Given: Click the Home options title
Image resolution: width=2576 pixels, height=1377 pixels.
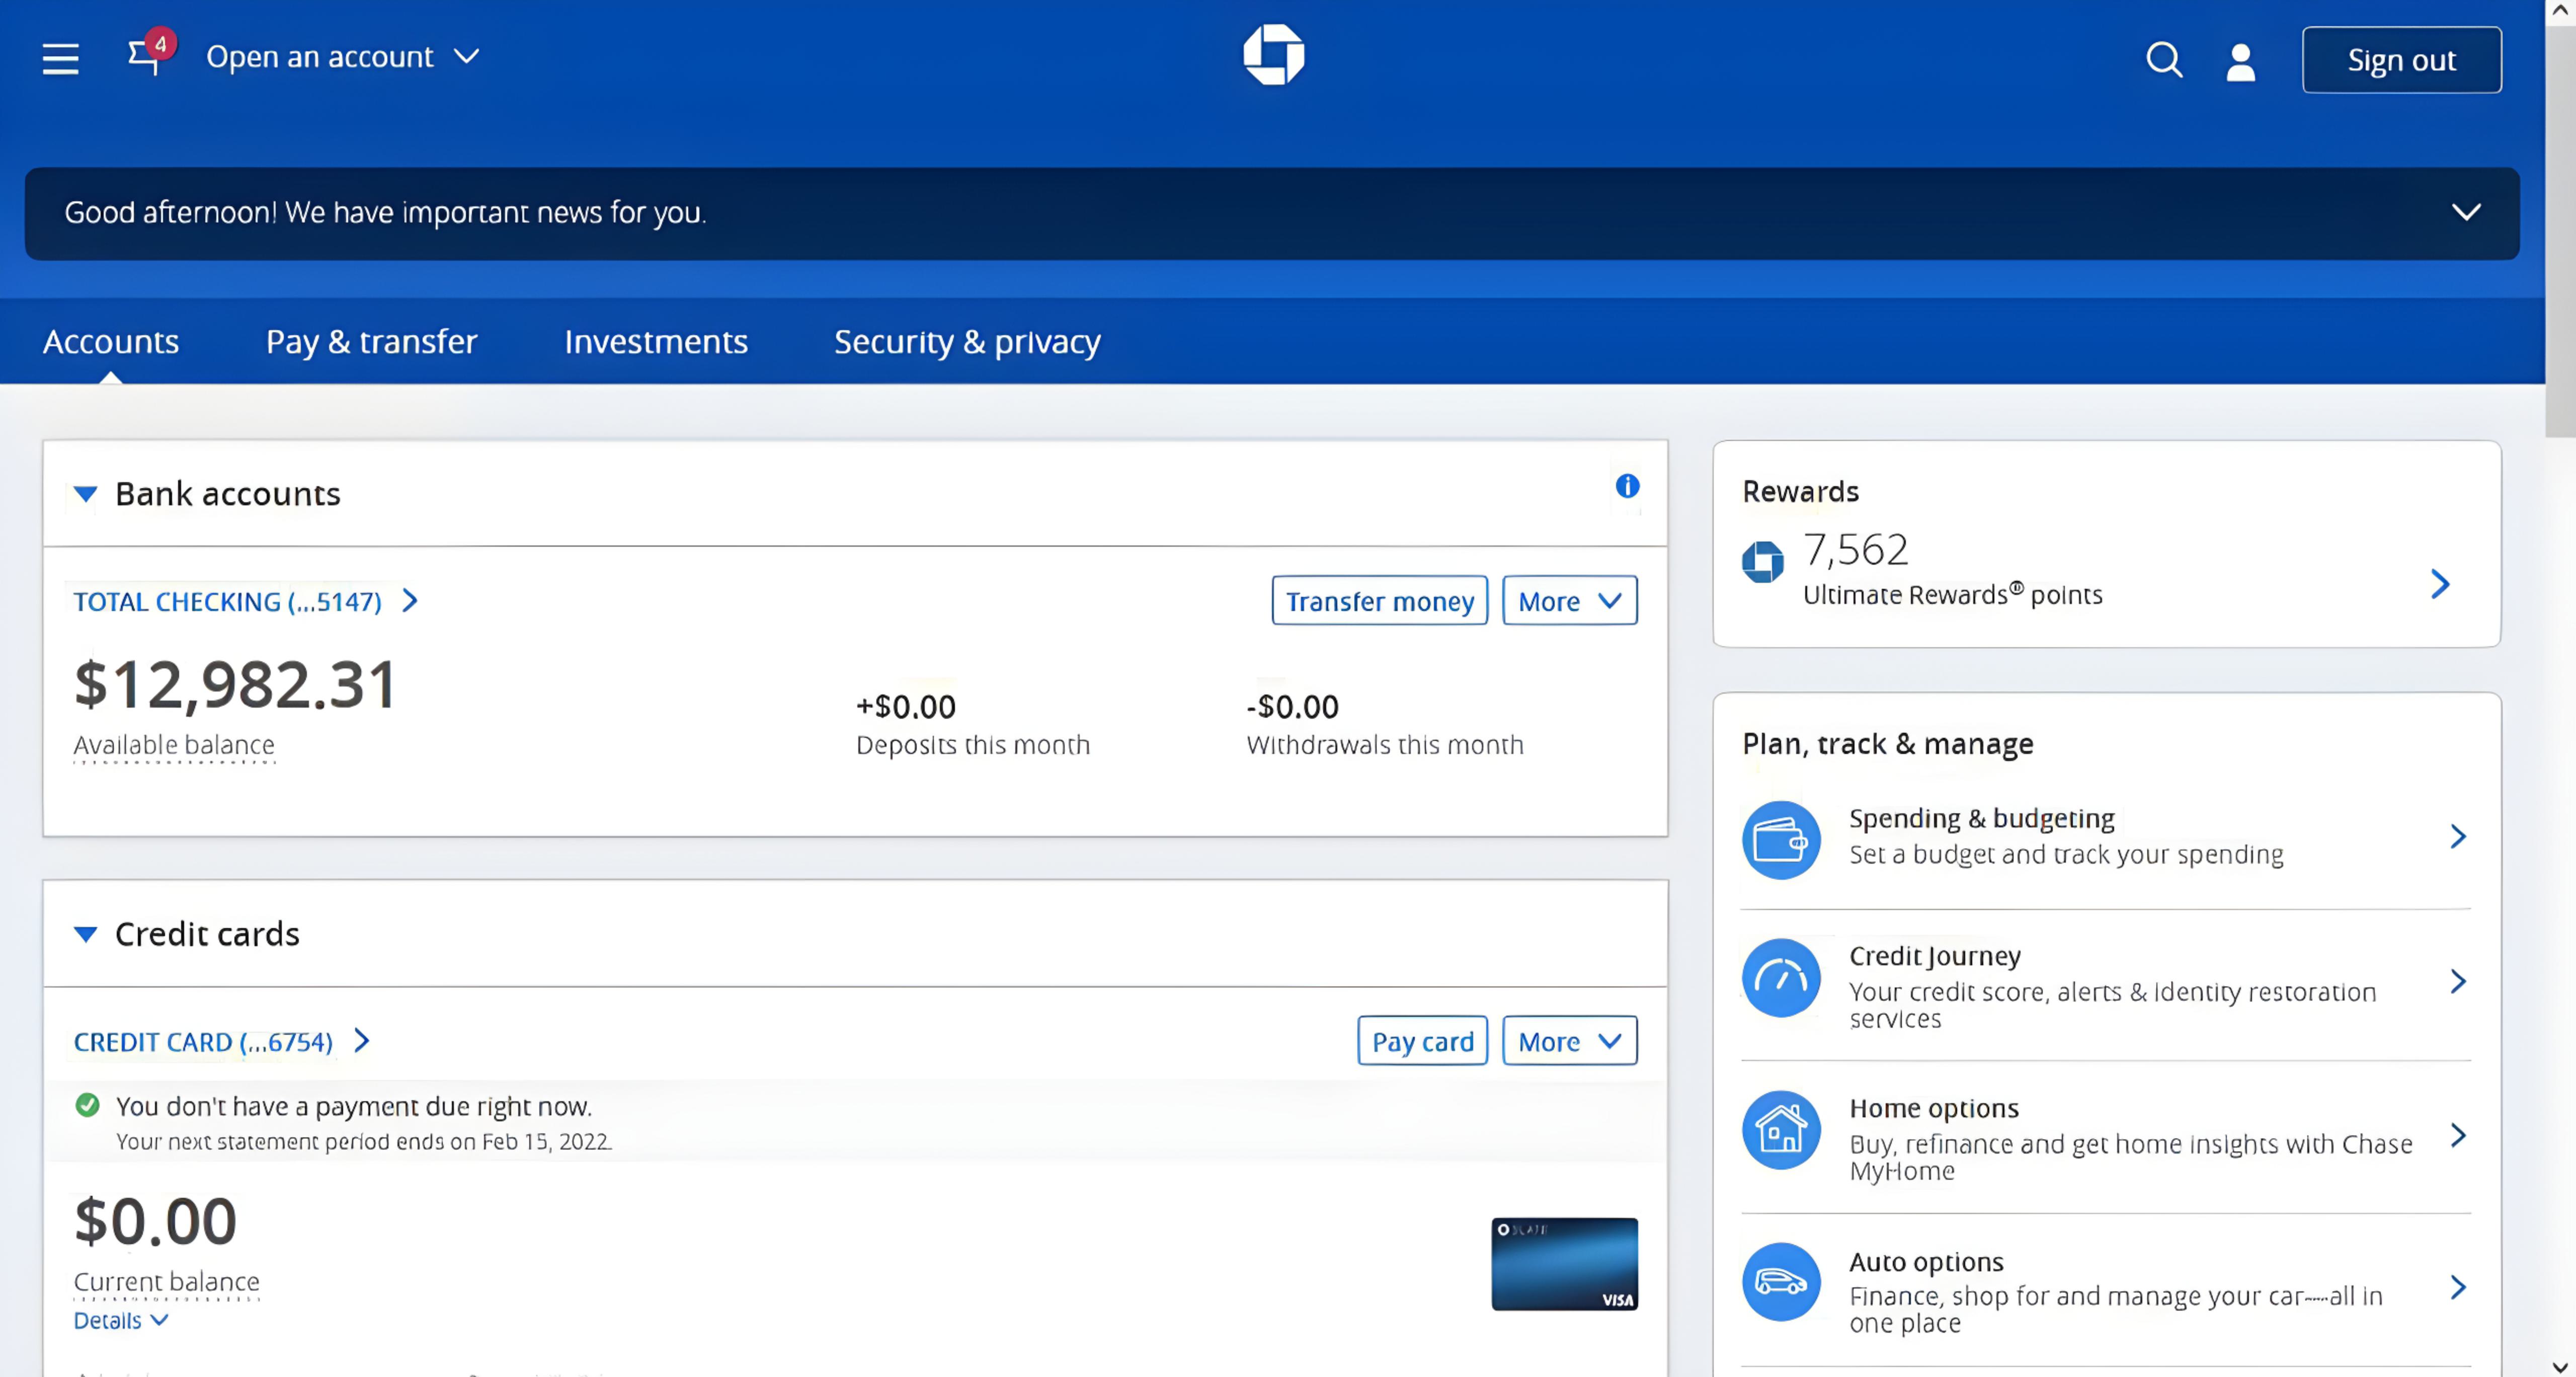Looking at the screenshot, I should [1934, 1108].
